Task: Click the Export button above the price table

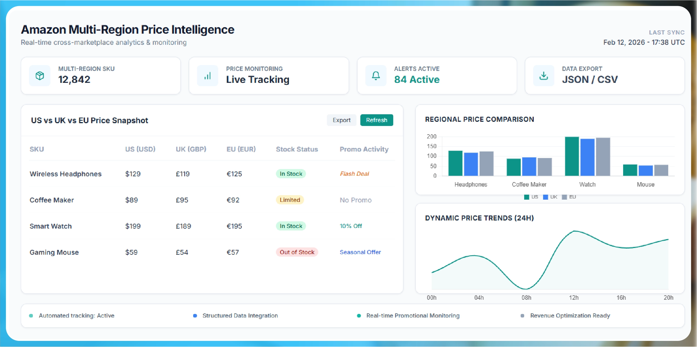Action: pos(341,120)
